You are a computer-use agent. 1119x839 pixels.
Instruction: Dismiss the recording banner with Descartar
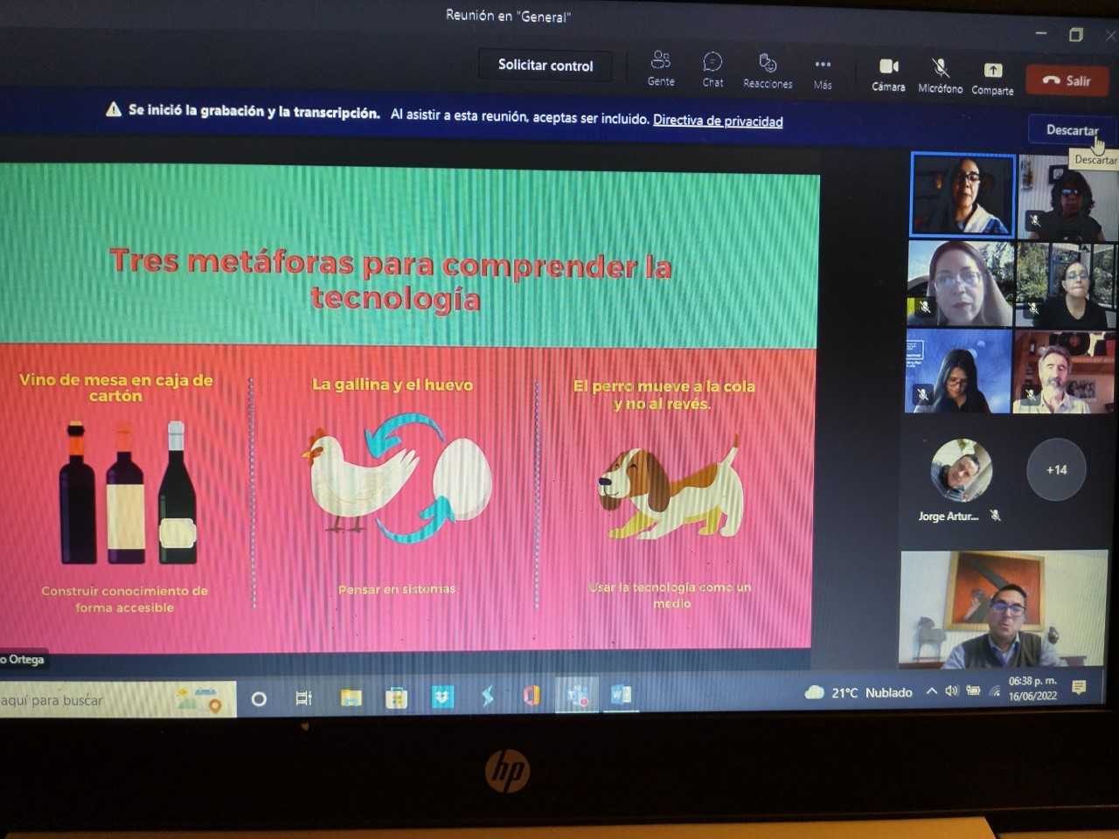pos(1072,130)
